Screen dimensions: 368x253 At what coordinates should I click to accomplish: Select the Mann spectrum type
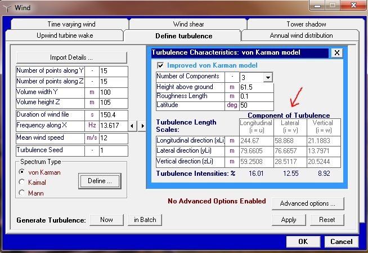(21, 193)
